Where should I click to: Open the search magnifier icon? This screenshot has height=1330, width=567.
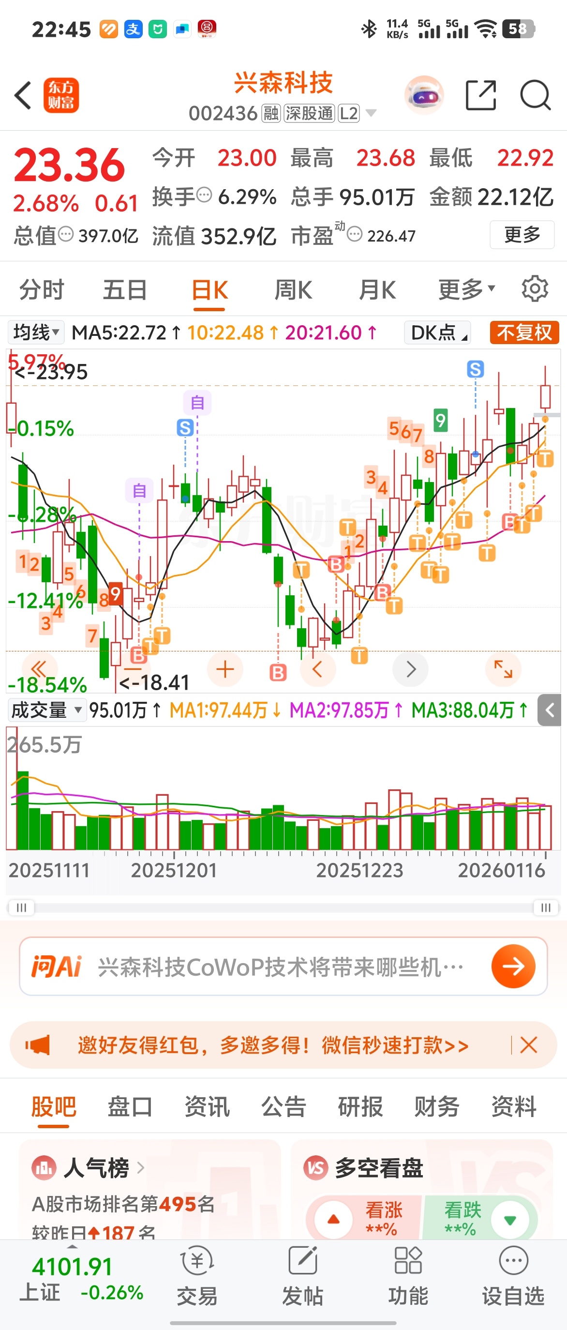click(536, 95)
